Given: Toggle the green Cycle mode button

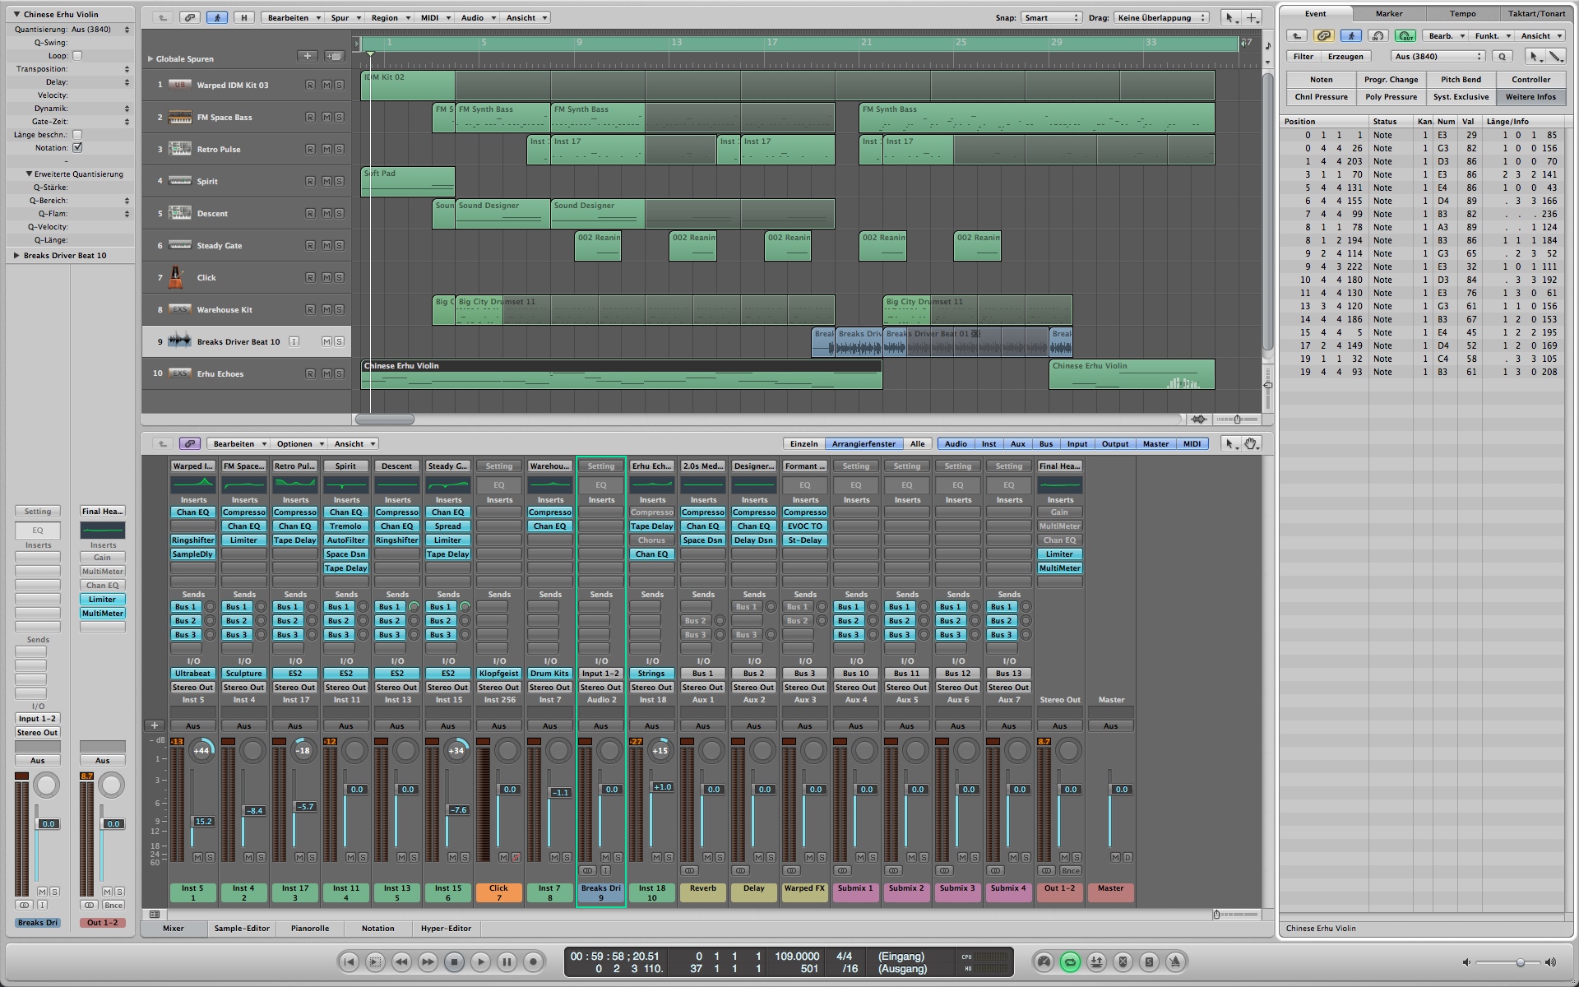Looking at the screenshot, I should point(1070,962).
